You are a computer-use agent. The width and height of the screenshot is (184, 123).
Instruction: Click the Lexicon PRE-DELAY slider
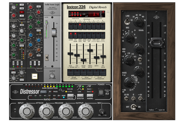[x=103, y=56]
